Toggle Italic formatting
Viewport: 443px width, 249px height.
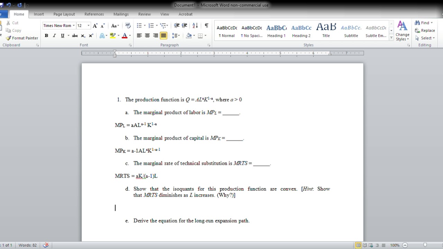[54, 36]
